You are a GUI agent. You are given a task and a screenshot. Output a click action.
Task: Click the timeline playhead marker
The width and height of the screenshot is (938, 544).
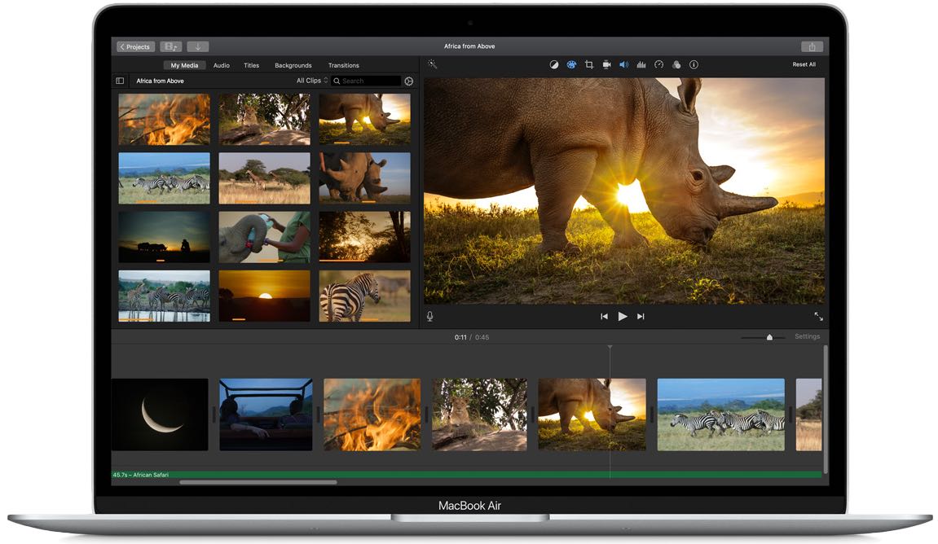[610, 347]
